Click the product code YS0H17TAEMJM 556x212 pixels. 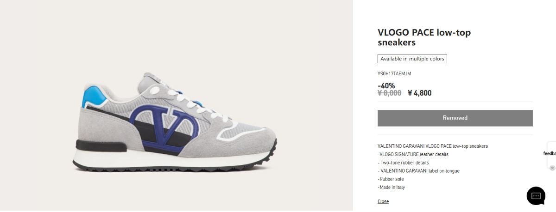(394, 73)
